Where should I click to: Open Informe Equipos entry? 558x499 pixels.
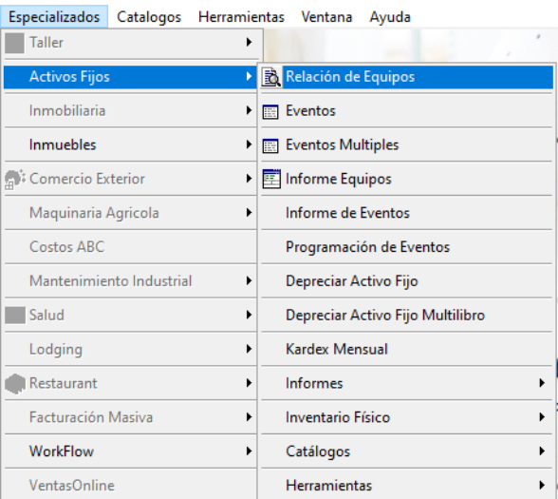point(407,179)
